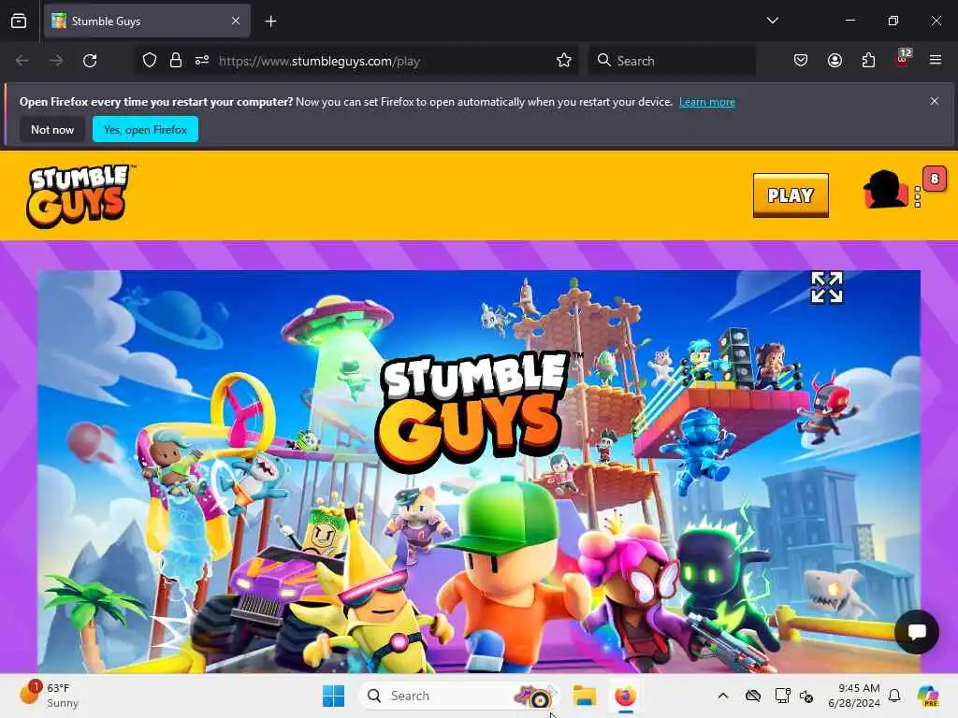This screenshot has width=958, height=718.
Task: Open the tracking protection shield icon
Action: pos(150,61)
